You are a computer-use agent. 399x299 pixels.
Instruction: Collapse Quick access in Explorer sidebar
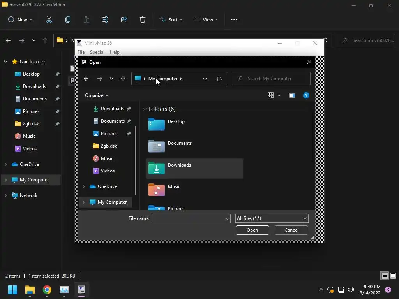click(x=5, y=62)
